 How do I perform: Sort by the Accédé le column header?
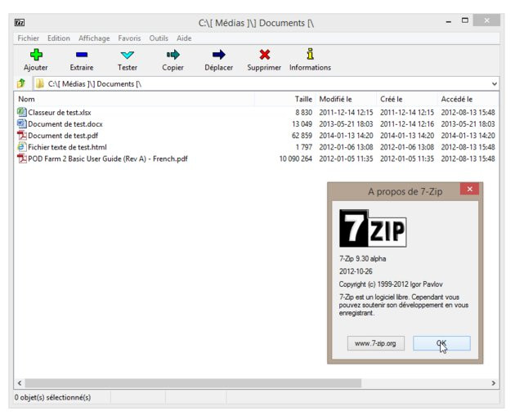point(468,99)
